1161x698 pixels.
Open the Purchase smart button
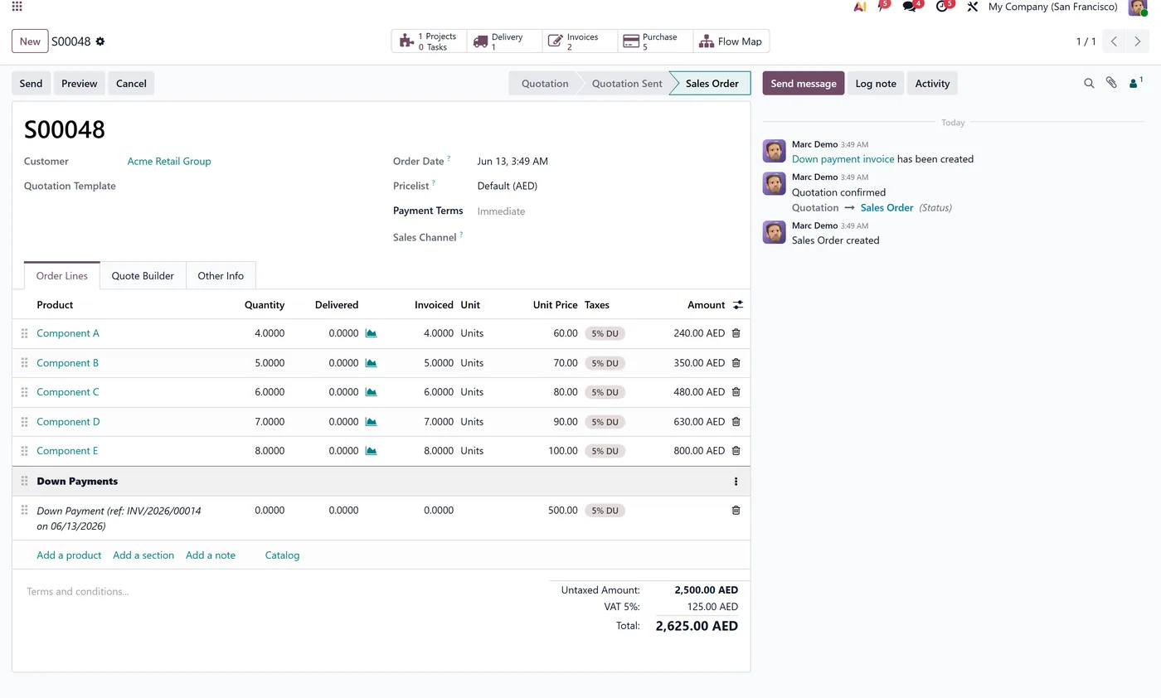pyautogui.click(x=655, y=41)
